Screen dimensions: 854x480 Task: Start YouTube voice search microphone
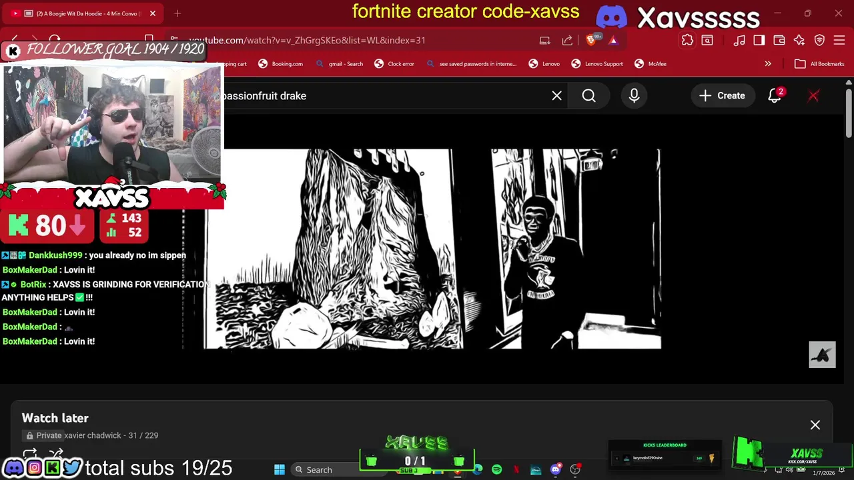click(634, 95)
